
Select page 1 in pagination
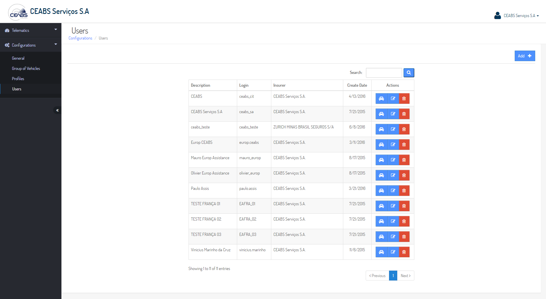(393, 276)
